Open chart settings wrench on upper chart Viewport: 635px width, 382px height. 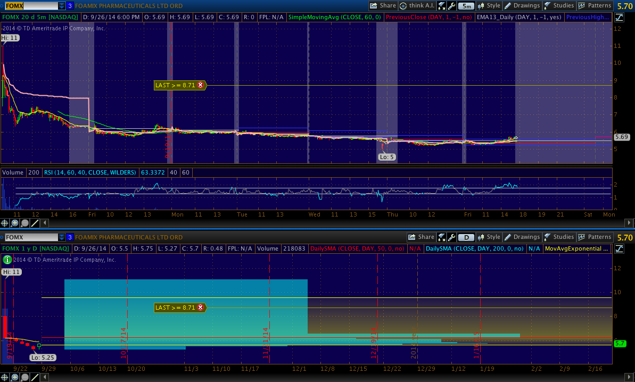coord(452,6)
